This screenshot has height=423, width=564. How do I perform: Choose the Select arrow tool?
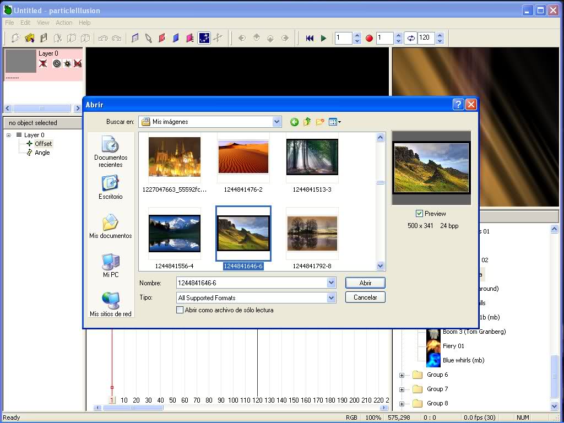(148, 38)
